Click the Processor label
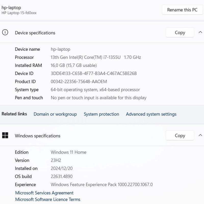The width and height of the screenshot is (204, 204). [x=24, y=57]
